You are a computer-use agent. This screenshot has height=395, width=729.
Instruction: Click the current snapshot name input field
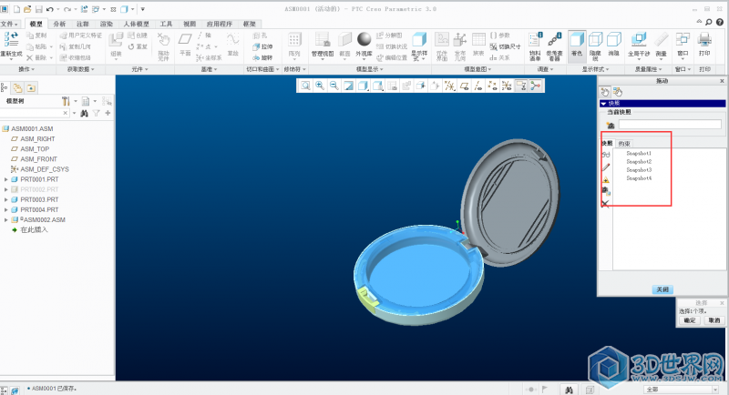click(670, 125)
